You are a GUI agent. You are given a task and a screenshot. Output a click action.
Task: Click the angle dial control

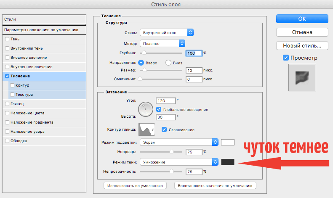144,109
